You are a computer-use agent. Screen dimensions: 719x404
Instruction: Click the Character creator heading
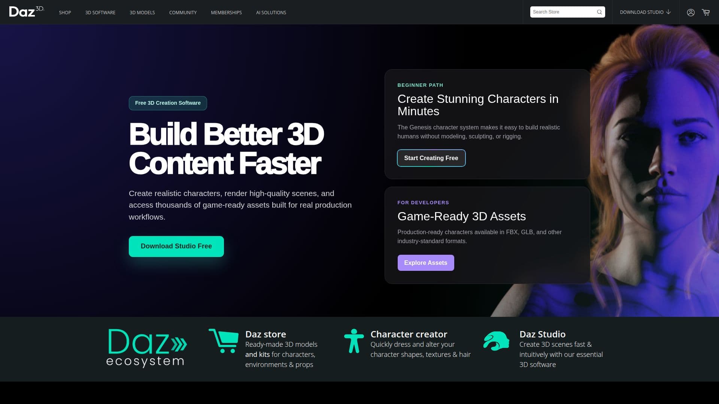[x=409, y=334]
